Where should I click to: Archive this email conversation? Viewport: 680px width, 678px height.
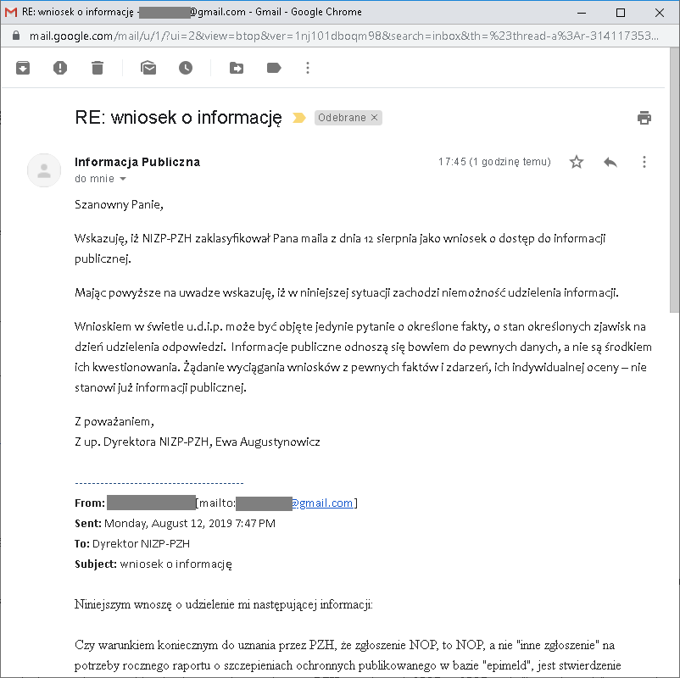[x=23, y=68]
